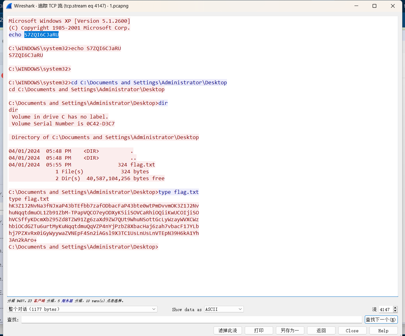Click the last encoded line '3An2kAro+'

tap(23, 240)
